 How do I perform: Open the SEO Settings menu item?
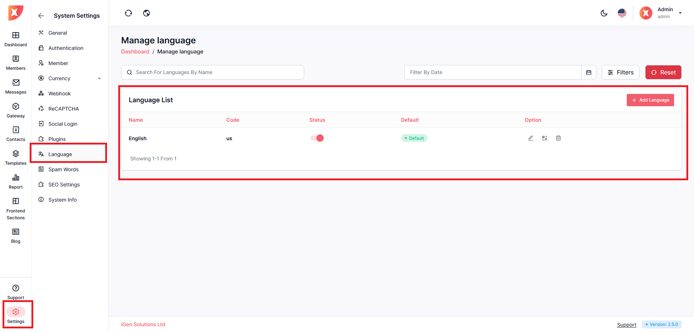coord(64,185)
